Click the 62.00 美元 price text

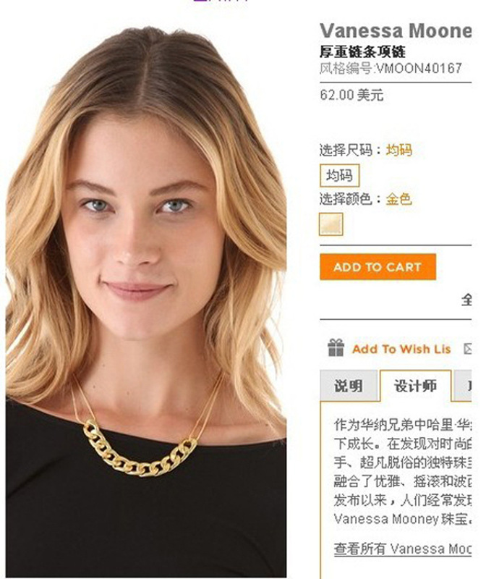pos(351,95)
